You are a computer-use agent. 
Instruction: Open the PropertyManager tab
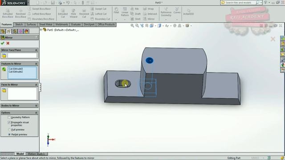pyautogui.click(x=9, y=32)
